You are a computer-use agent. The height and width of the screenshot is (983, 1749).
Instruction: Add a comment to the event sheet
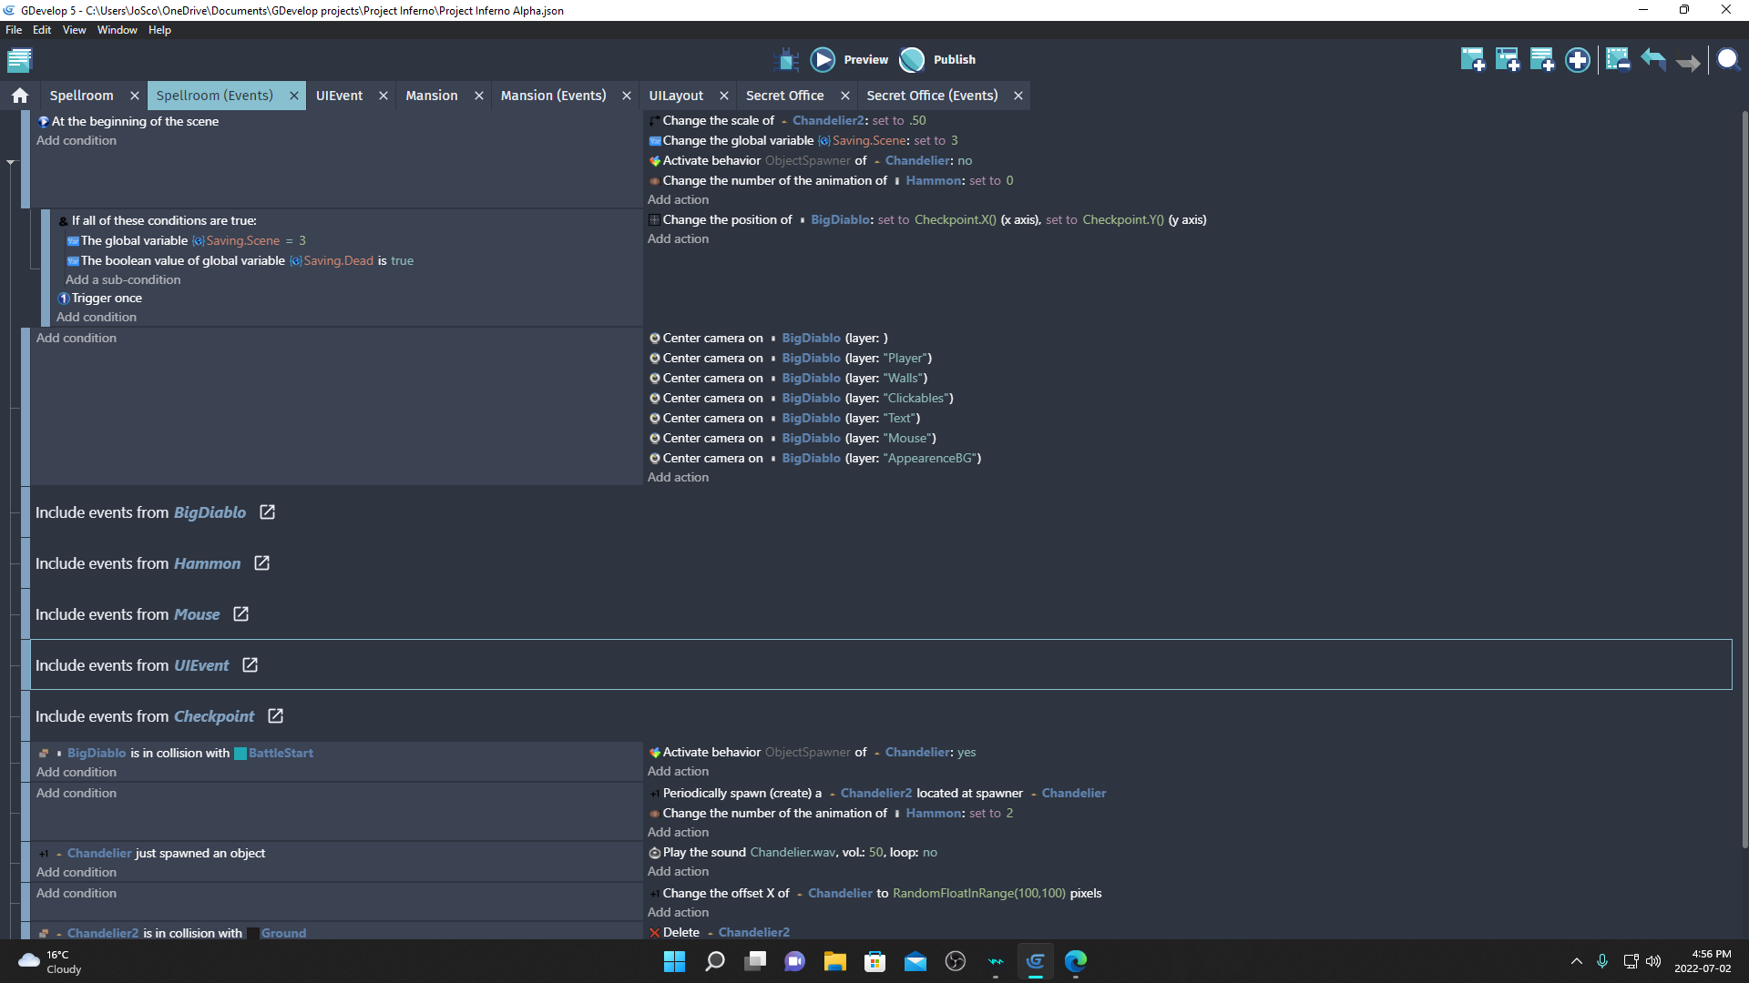pos(1542,59)
